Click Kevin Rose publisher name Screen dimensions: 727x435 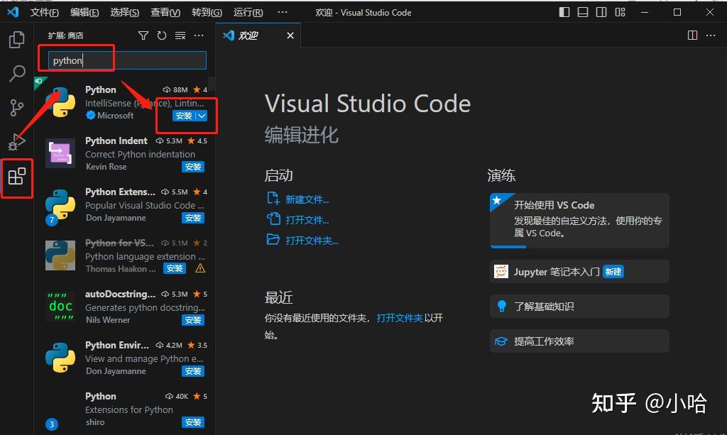(x=106, y=166)
